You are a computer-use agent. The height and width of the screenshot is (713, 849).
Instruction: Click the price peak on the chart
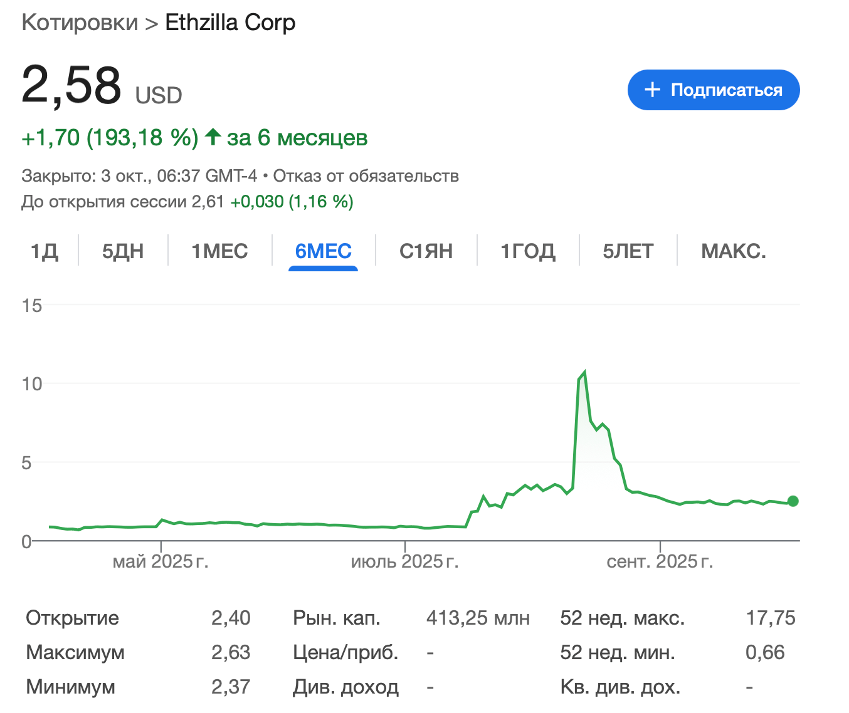pos(584,373)
